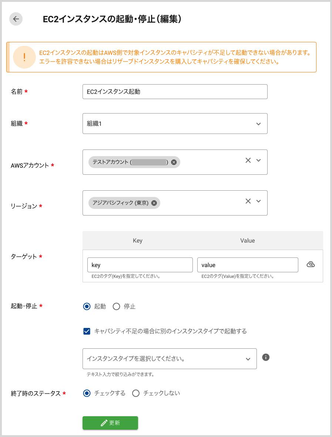332x437 pixels.
Task: Select the 起動 radio button
Action: tap(87, 306)
